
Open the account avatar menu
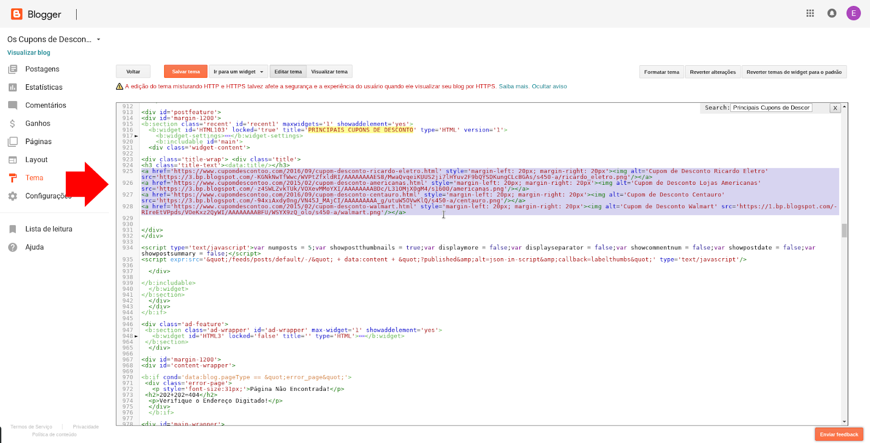point(854,14)
